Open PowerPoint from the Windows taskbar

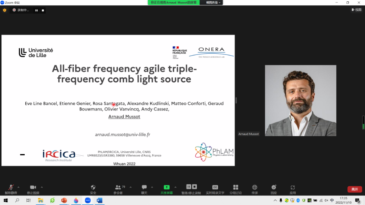point(64,201)
